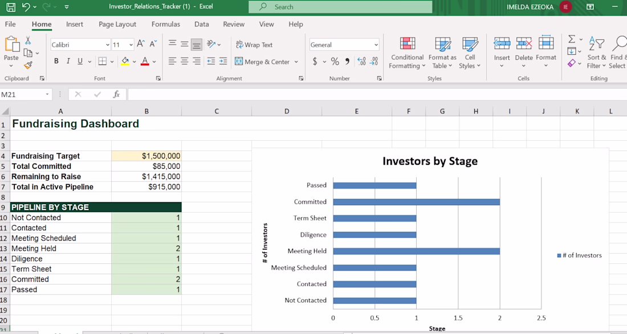Click in the Search box
Image resolution: width=627 pixels, height=334 pixels.
click(x=340, y=7)
